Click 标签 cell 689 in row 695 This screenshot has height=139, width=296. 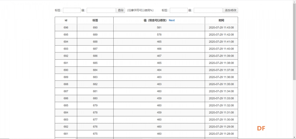coord(95,35)
